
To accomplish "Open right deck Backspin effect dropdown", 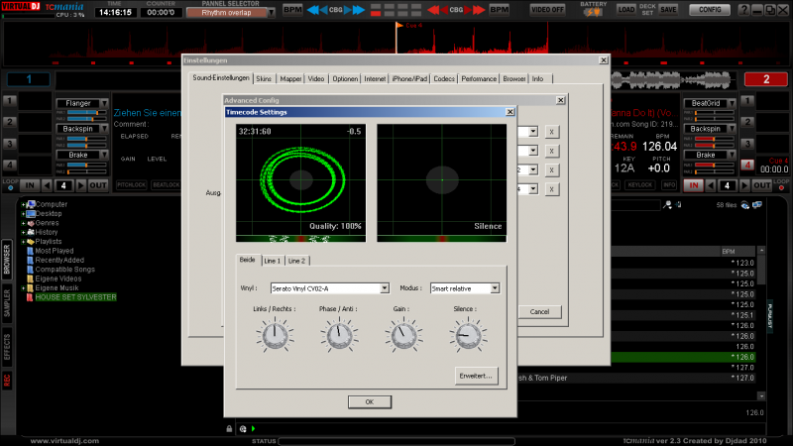I will click(x=732, y=129).
